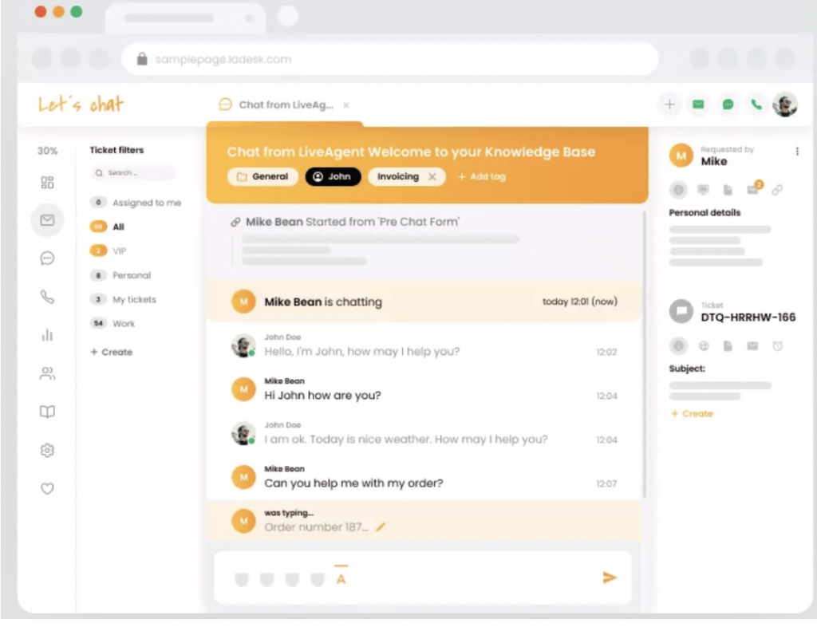Click the info icon under ticket DTQ-HRRHW-166
The width and height of the screenshot is (817, 627).
(678, 345)
